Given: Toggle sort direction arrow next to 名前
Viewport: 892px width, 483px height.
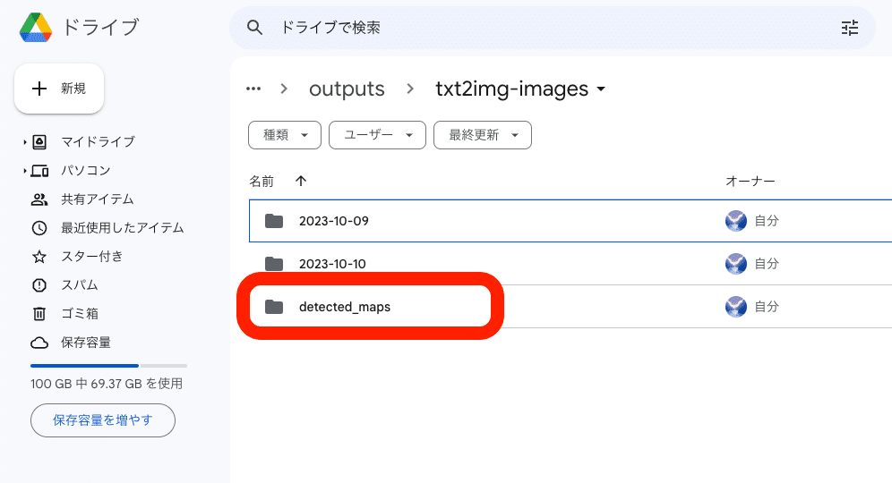Looking at the screenshot, I should click(x=301, y=182).
